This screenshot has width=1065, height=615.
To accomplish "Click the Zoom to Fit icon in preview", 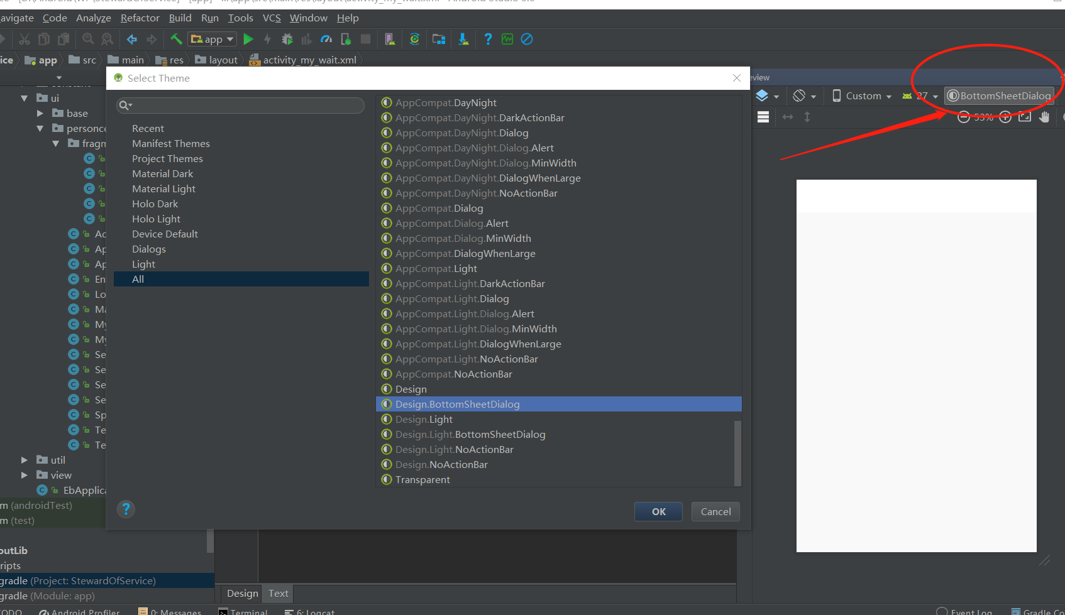I will 1025,117.
